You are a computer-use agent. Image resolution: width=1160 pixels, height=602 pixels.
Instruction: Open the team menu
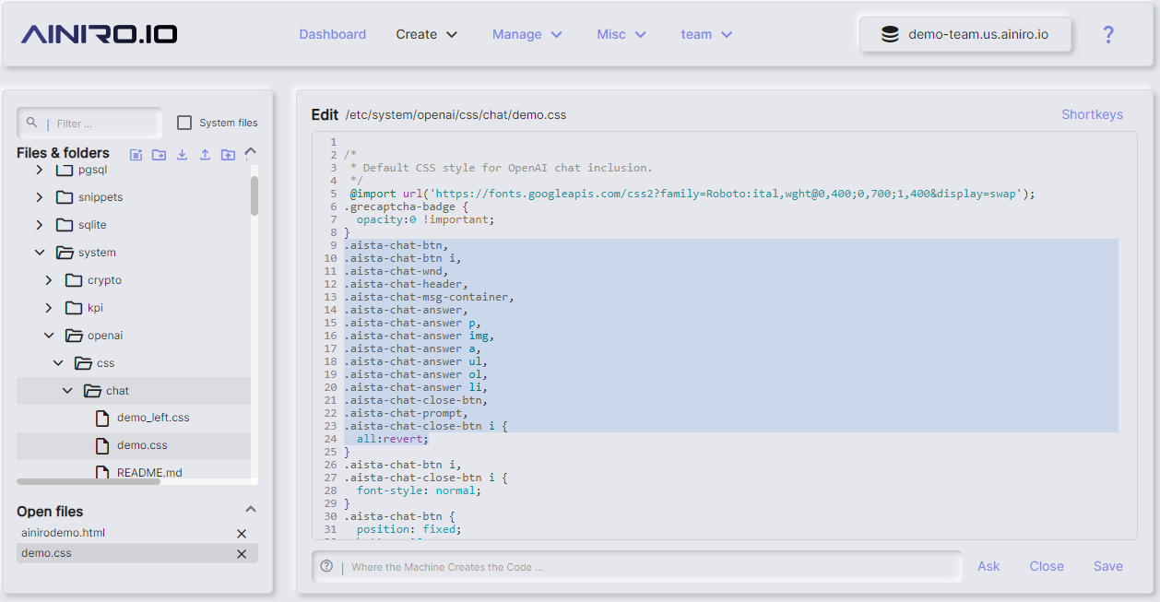pos(706,34)
